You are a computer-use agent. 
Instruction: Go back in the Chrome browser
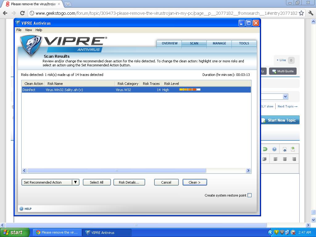click(5, 13)
